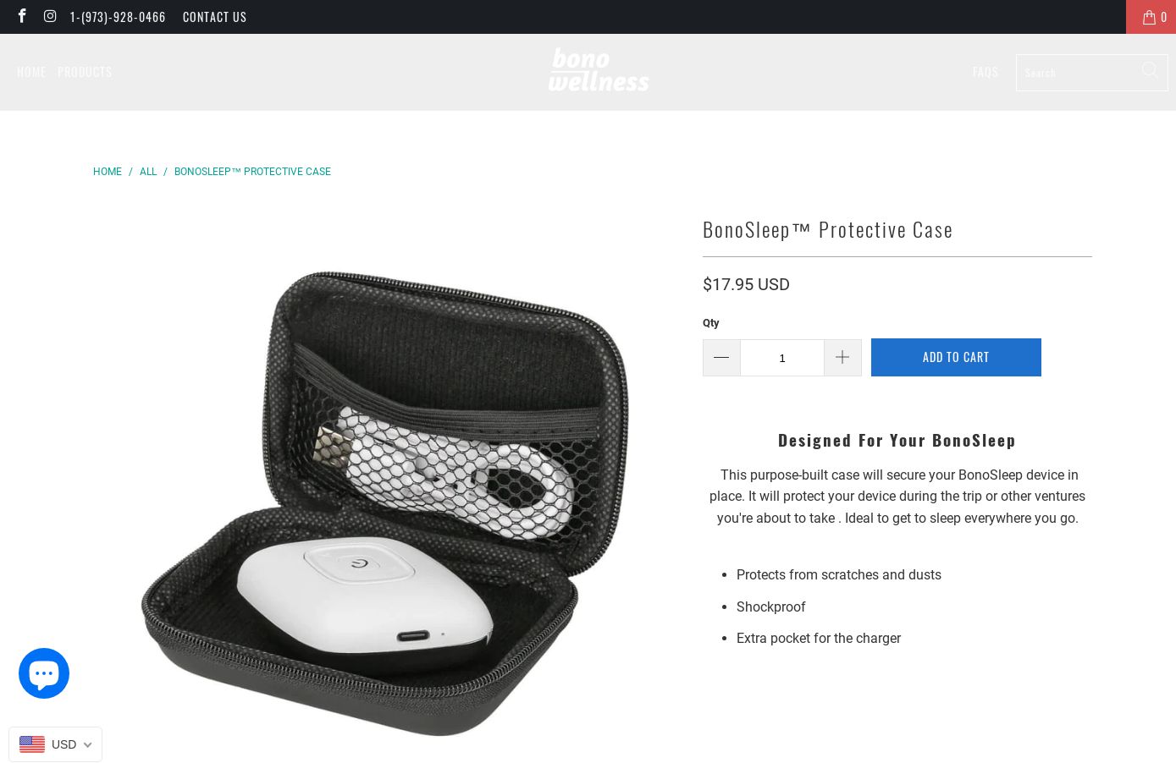Click the quantity number field
This screenshot has height=763, width=1176.
coord(782,358)
